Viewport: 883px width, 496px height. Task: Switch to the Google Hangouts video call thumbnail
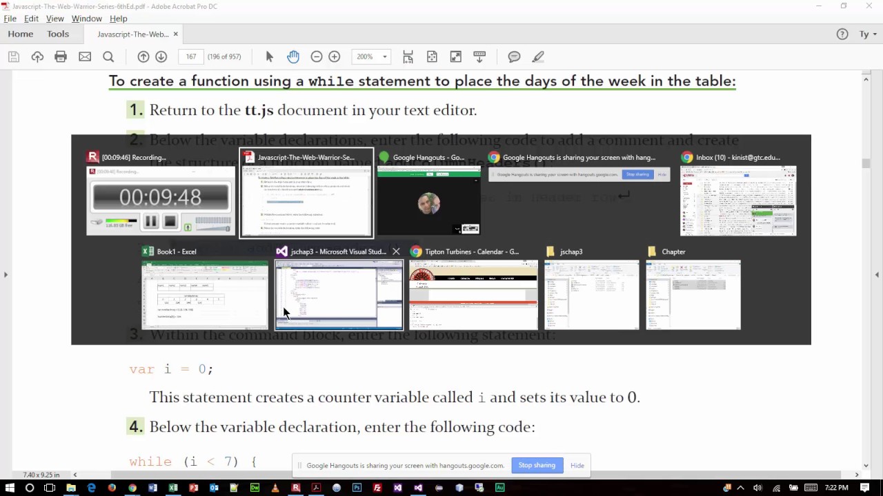tap(428, 193)
